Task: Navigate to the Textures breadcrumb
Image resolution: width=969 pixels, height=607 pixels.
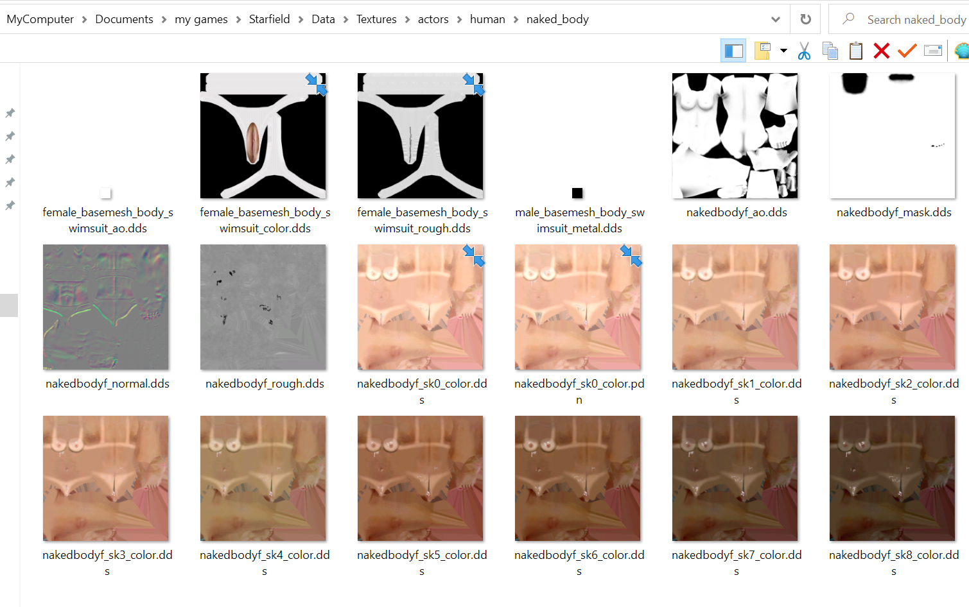Action: (376, 19)
